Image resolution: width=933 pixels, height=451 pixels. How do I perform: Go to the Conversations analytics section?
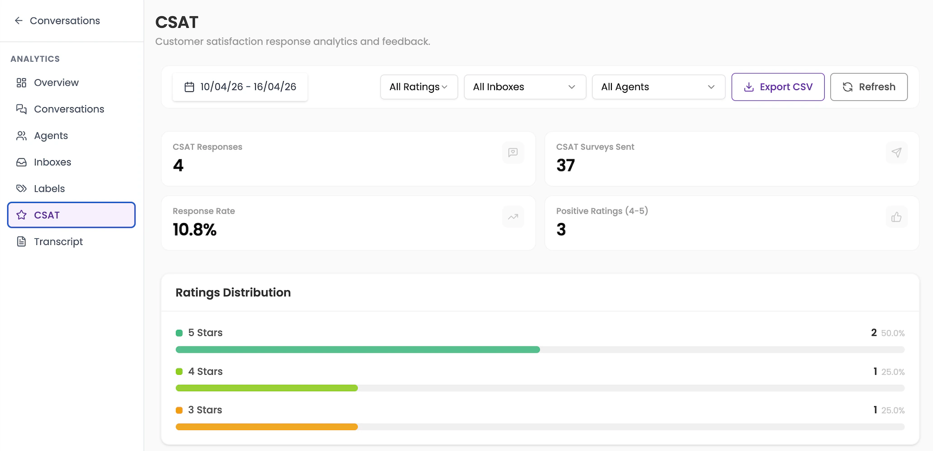pyautogui.click(x=68, y=109)
